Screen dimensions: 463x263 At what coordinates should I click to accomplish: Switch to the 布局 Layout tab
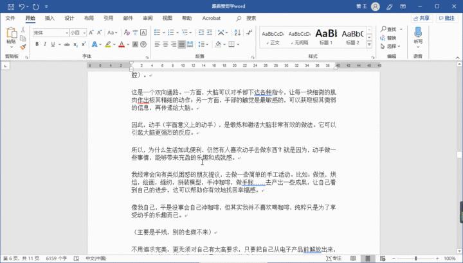[89, 18]
